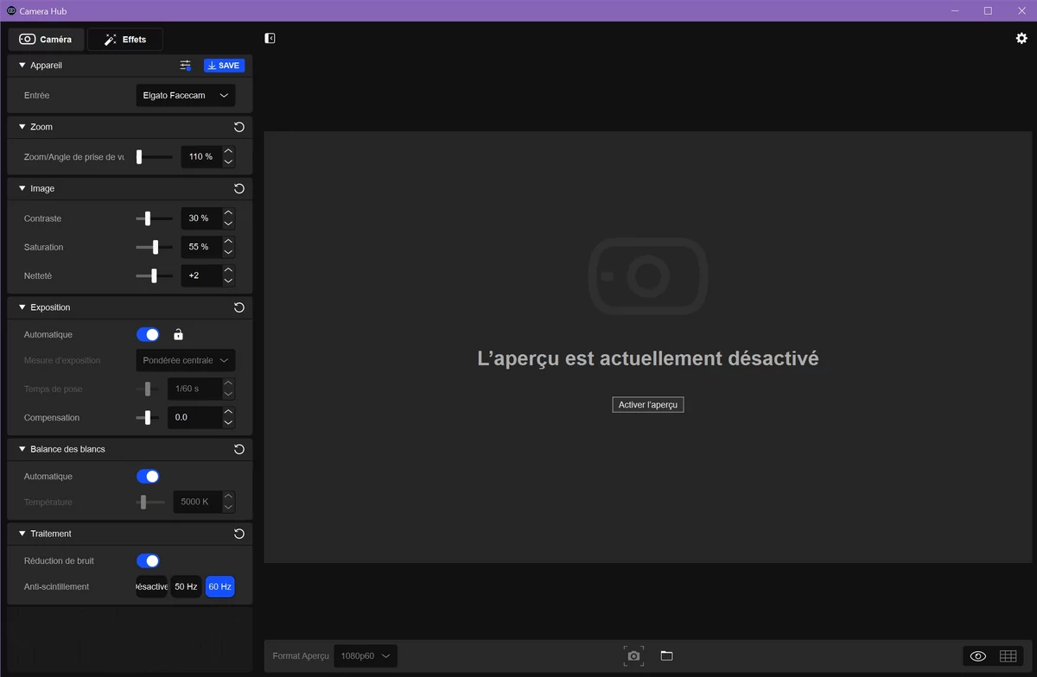Viewport: 1037px width, 677px height.
Task: Reset the Exposition section
Action: point(239,307)
